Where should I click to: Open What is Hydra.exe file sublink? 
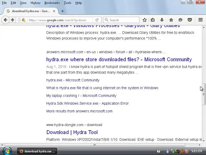[102, 88]
